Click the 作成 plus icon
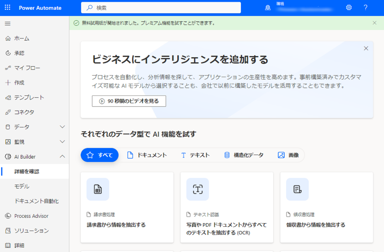Image resolution: width=384 pixels, height=252 pixels. [x=8, y=83]
